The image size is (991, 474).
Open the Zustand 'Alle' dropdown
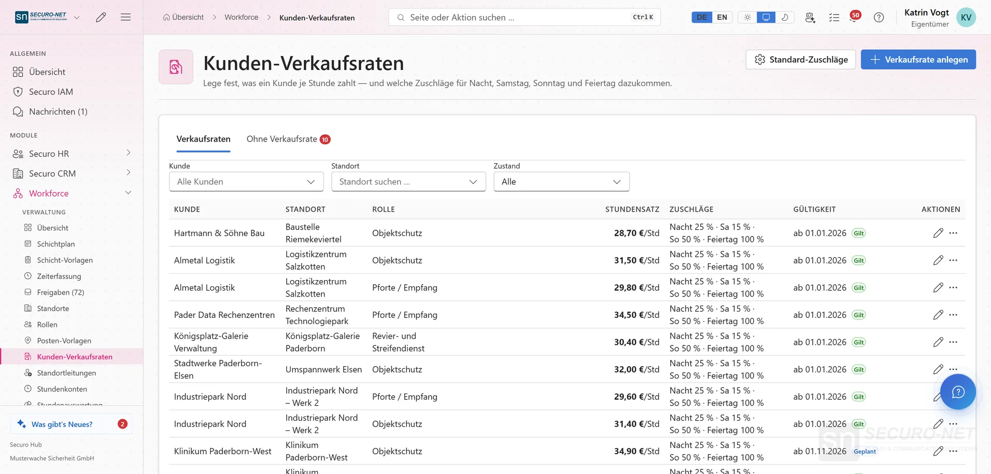pyautogui.click(x=561, y=182)
